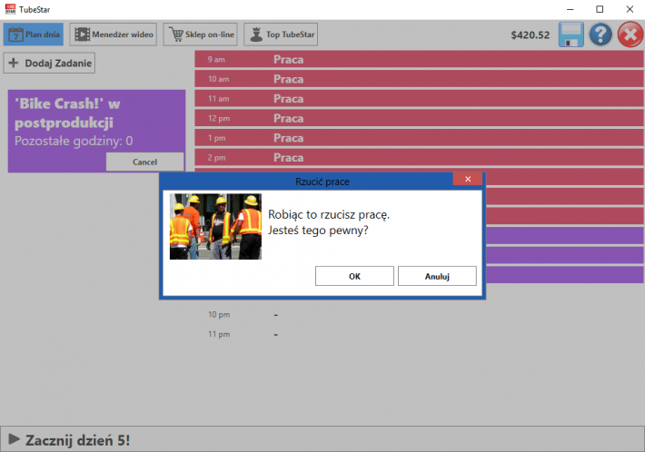Click the floppy disk save icon
The width and height of the screenshot is (645, 452).
pyautogui.click(x=571, y=34)
